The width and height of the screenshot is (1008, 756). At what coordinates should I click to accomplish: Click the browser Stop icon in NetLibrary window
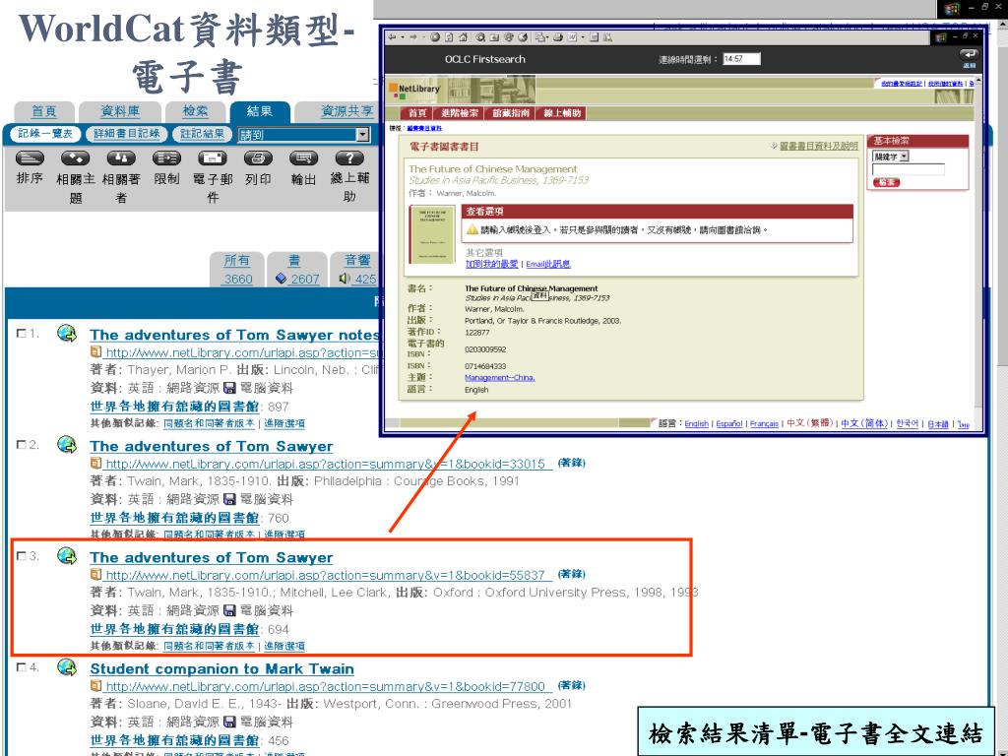(x=434, y=37)
